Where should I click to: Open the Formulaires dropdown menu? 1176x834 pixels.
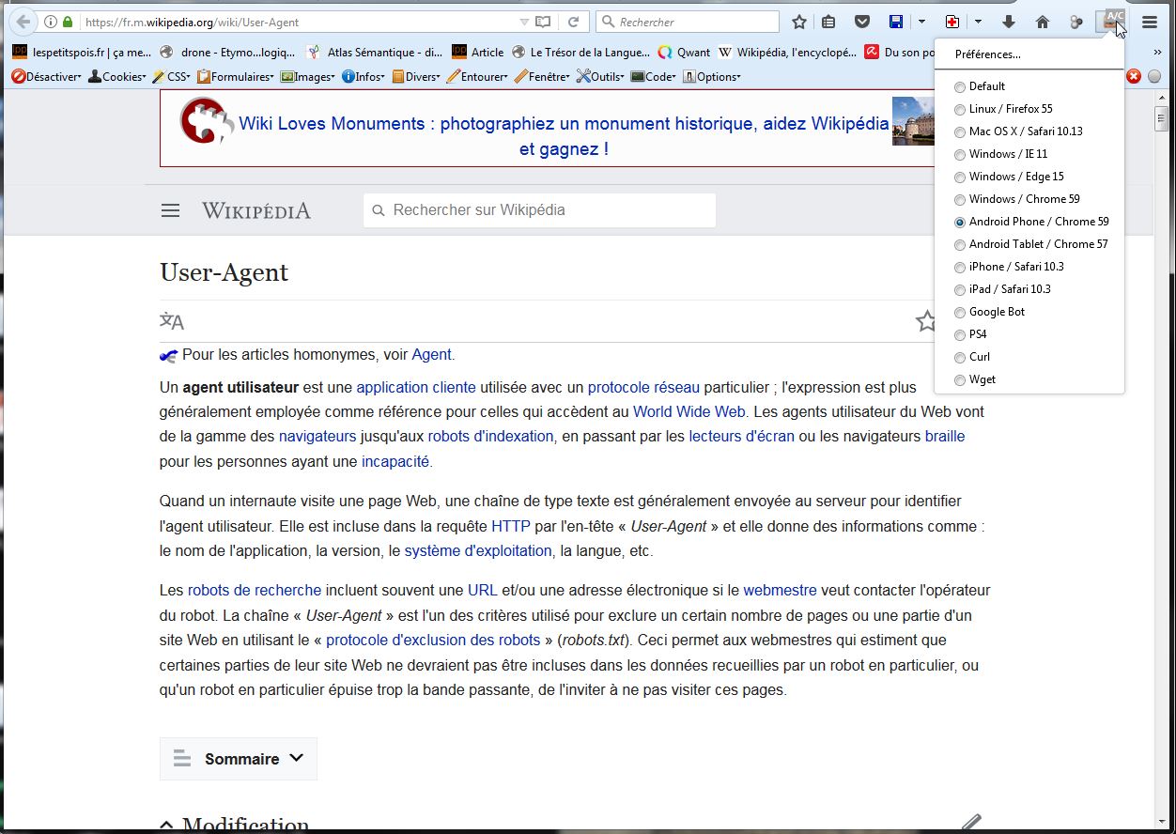[236, 77]
